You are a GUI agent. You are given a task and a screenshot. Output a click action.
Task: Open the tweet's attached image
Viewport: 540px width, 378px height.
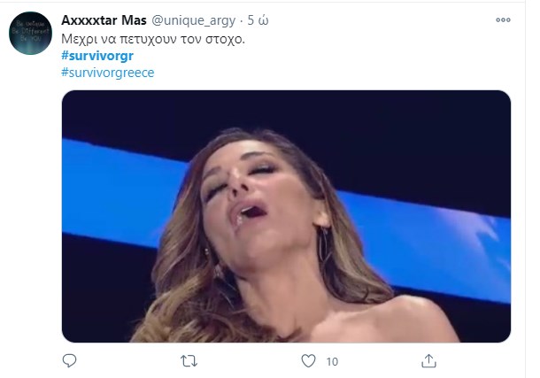(286, 215)
